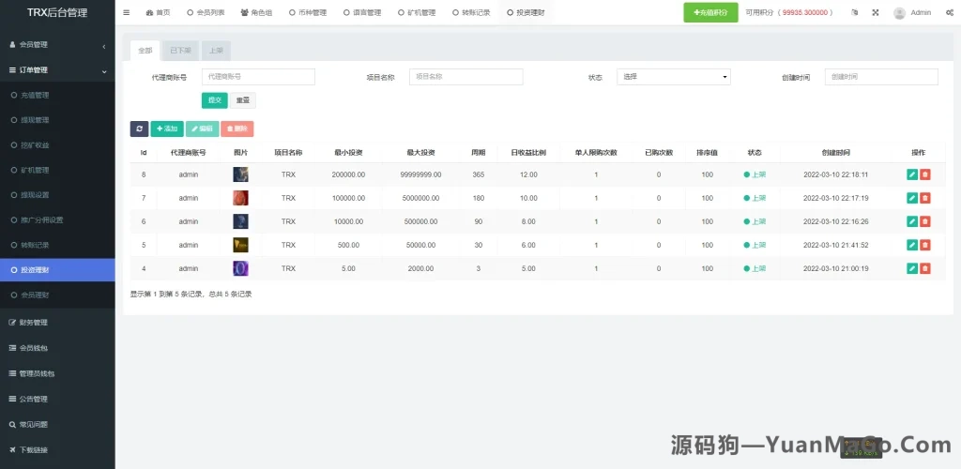961x469 pixels.
Task: Open the settings gears icon at top right
Action: (950, 12)
